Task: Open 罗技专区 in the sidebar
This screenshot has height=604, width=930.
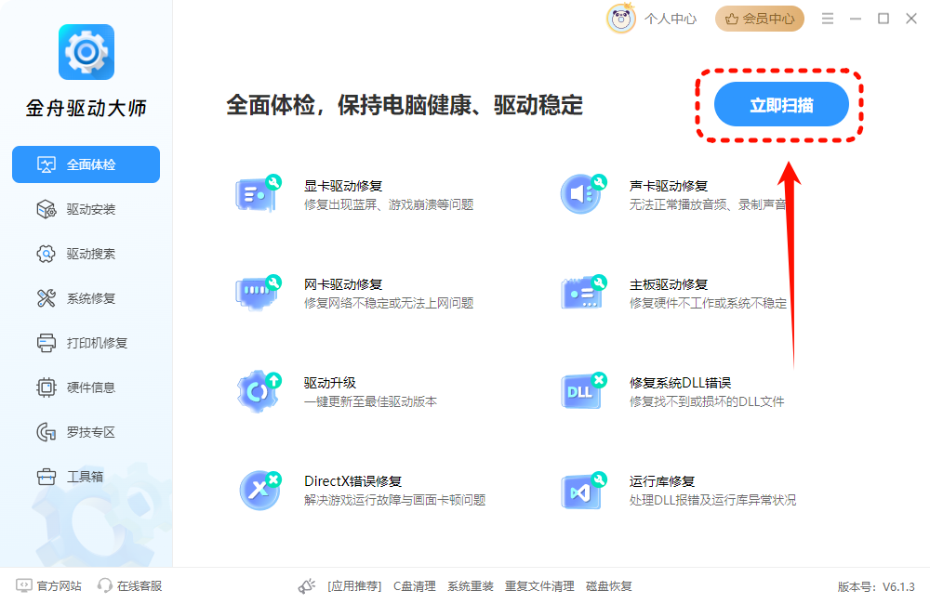Action: coord(86,432)
